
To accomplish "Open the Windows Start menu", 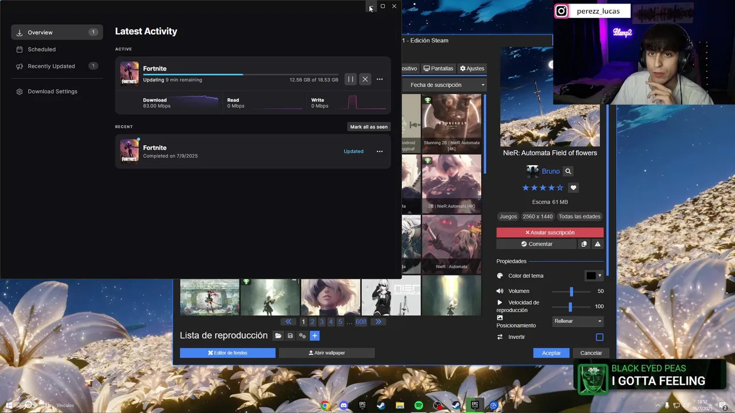I will pos(9,406).
